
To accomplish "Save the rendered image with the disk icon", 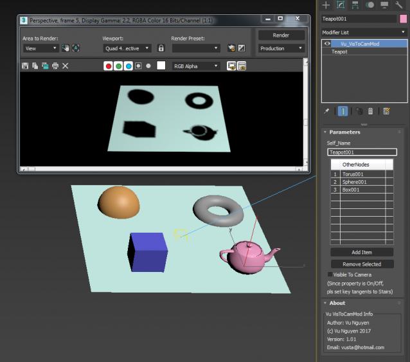I will 25,66.
